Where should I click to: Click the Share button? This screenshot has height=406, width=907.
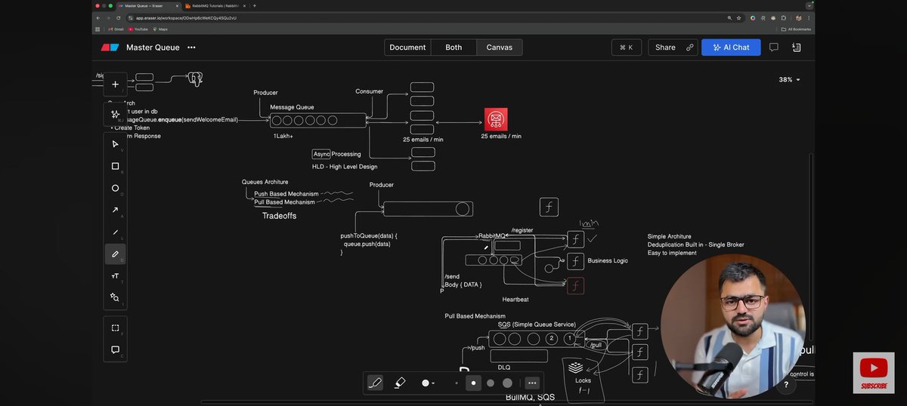point(673,47)
